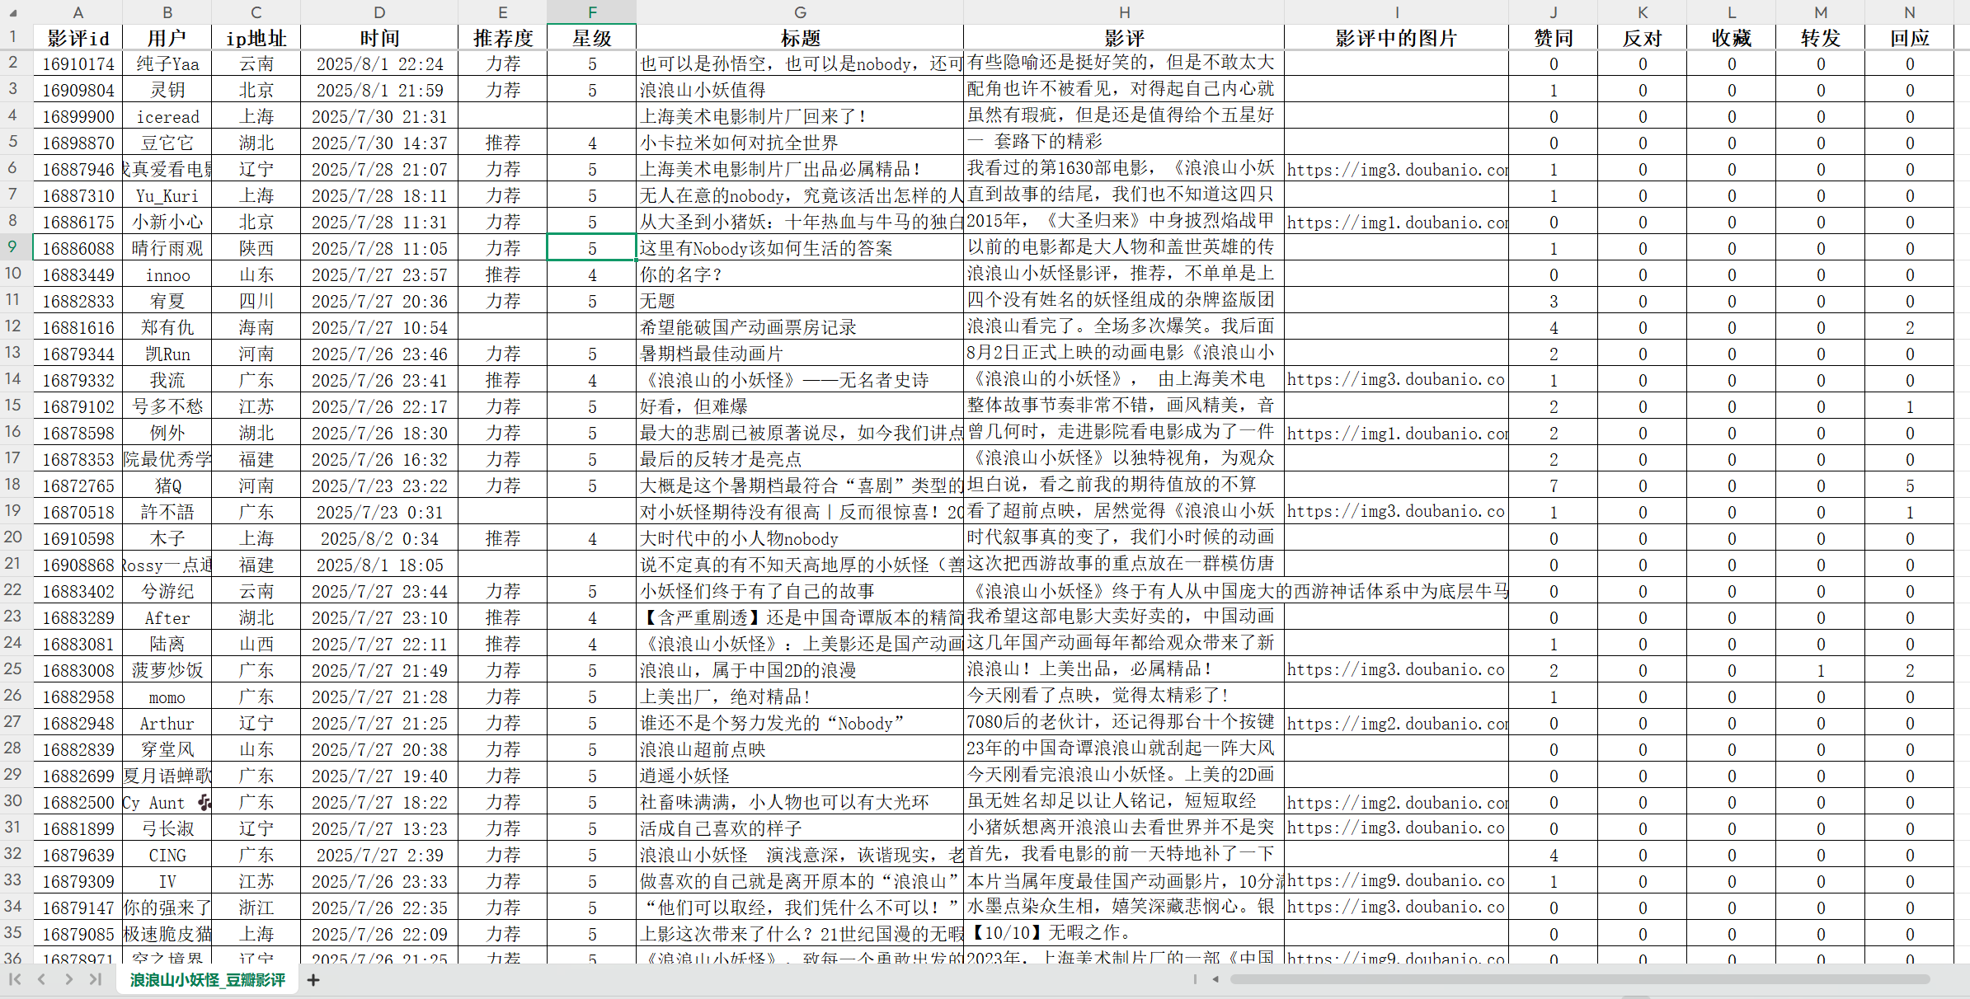Select user cell 猪Q
This screenshot has height=999, width=1970.
167,485
